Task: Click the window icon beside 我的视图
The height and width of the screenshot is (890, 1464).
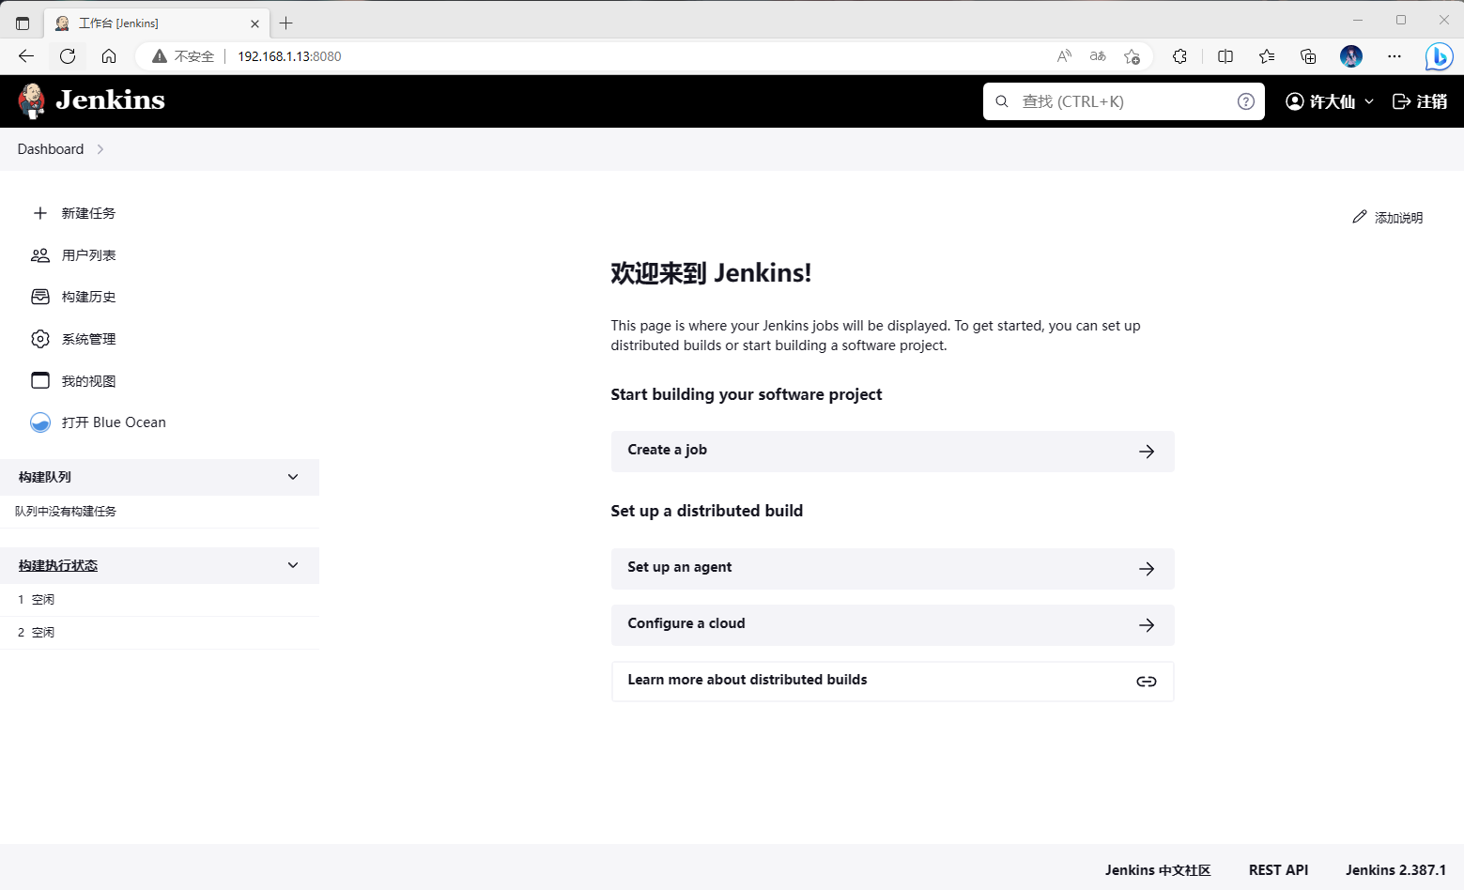Action: click(40, 380)
